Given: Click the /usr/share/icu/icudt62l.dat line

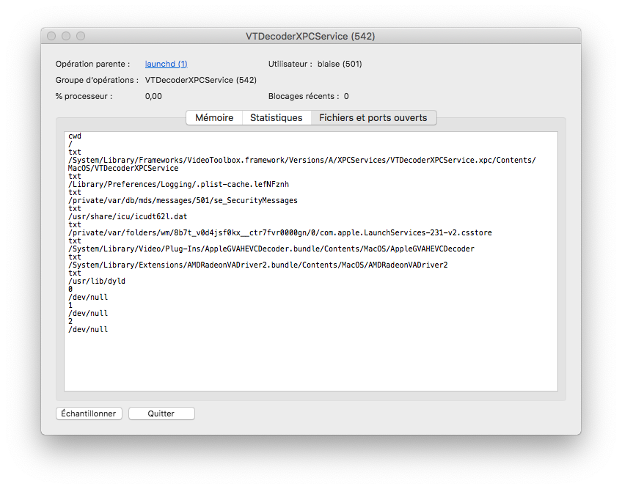Looking at the screenshot, I should [x=128, y=216].
